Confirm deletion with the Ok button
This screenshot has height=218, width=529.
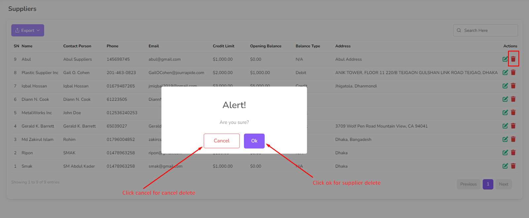254,141
